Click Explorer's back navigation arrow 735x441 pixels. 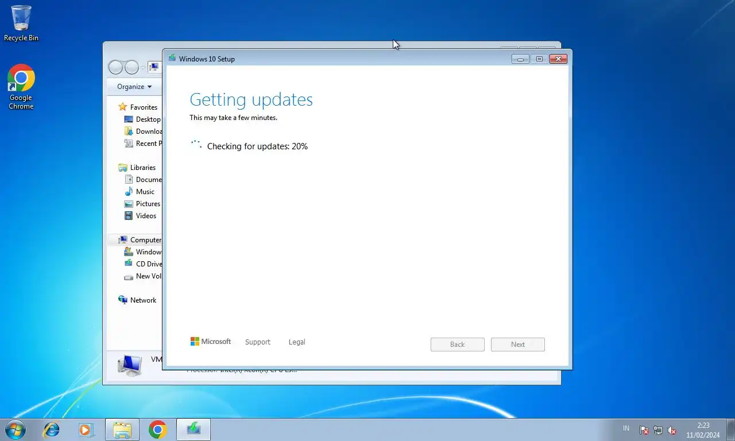pos(115,67)
